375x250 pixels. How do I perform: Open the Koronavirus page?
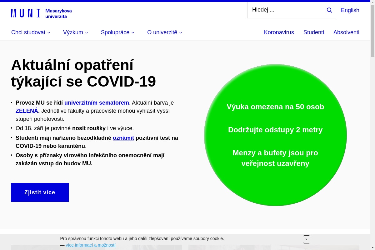point(279,32)
